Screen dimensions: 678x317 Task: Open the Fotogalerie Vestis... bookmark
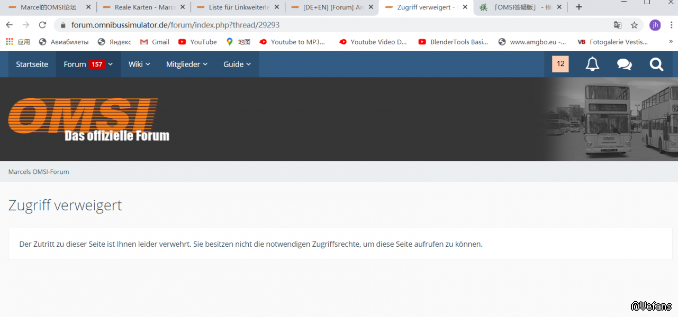click(x=613, y=42)
